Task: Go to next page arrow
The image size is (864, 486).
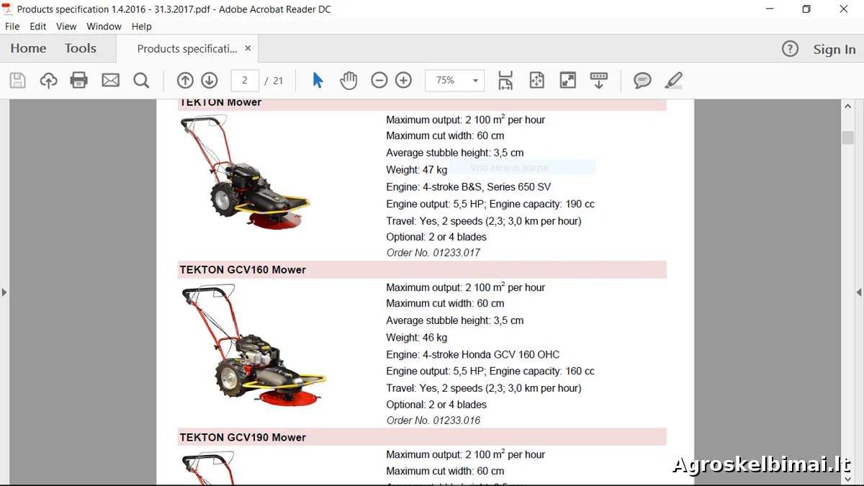Action: 210,80
